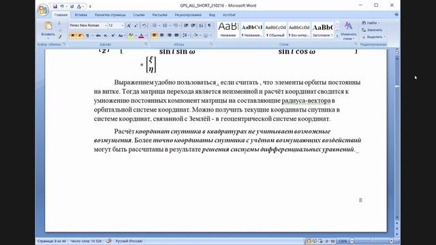Viewport: 436px width, 245px height.
Task: Toggle show paragraph marks (¶)
Action: (x=209, y=26)
